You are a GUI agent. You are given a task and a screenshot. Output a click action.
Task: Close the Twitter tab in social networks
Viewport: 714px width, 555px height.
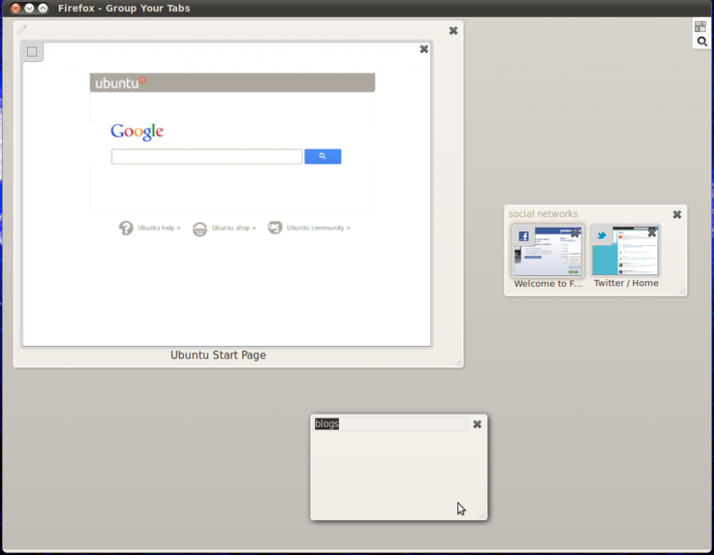click(652, 233)
